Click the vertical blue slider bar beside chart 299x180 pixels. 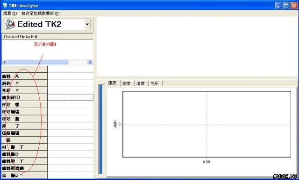[x=100, y=129]
